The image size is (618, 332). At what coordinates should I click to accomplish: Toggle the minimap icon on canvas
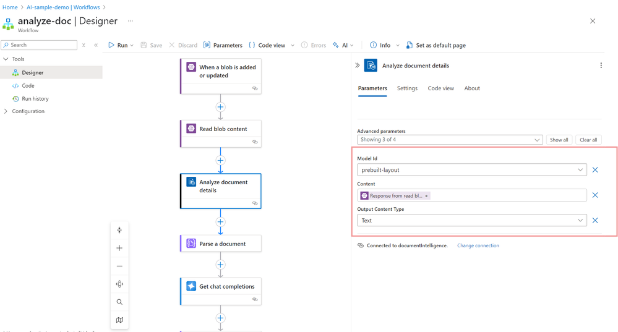(119, 320)
